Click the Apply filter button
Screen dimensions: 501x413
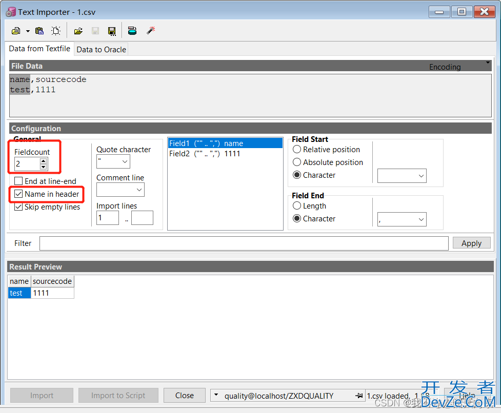(472, 243)
